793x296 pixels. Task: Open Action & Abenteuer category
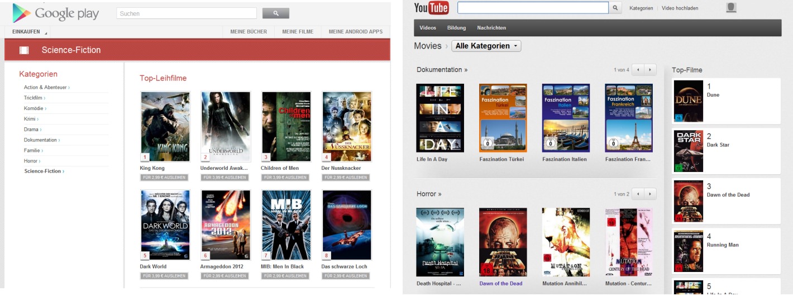pyautogui.click(x=46, y=88)
